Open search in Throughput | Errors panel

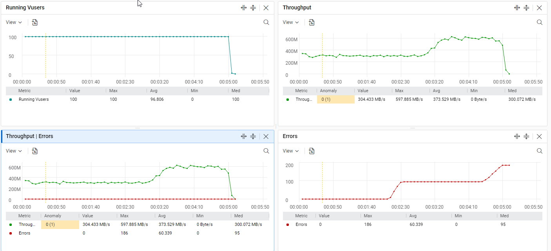266,151
